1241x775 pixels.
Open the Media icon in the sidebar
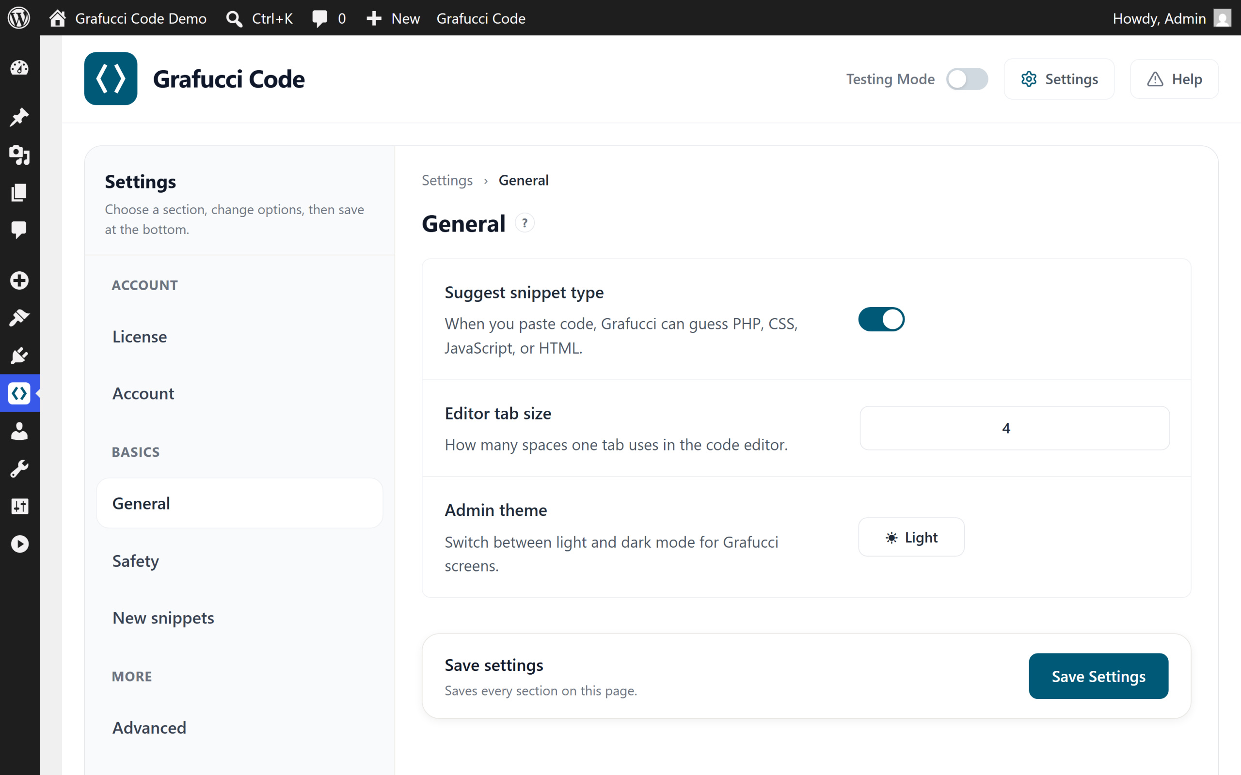[19, 155]
